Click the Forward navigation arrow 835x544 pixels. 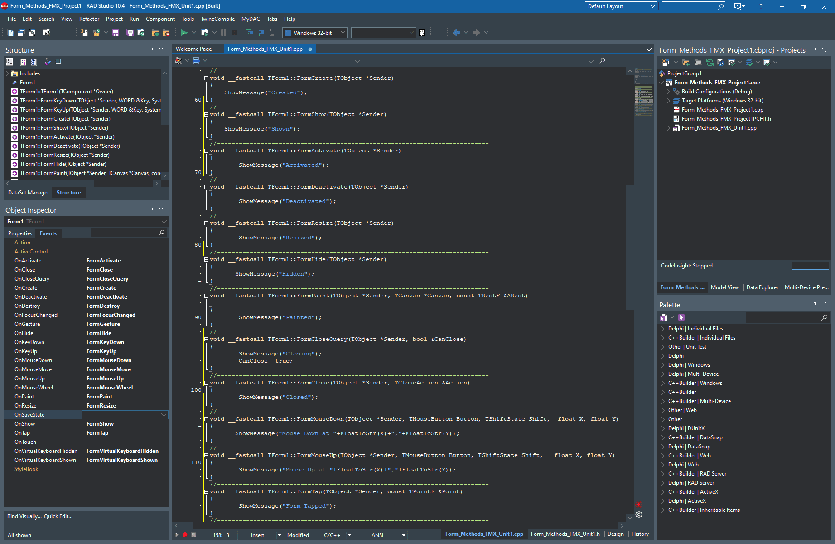point(476,33)
